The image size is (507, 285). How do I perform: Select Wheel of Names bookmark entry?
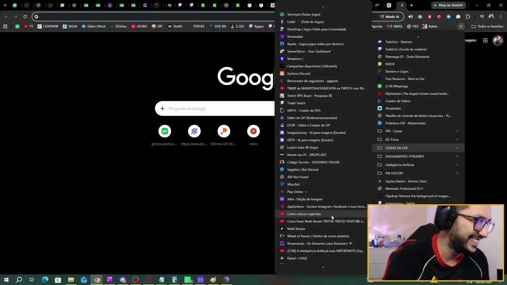coord(323,236)
